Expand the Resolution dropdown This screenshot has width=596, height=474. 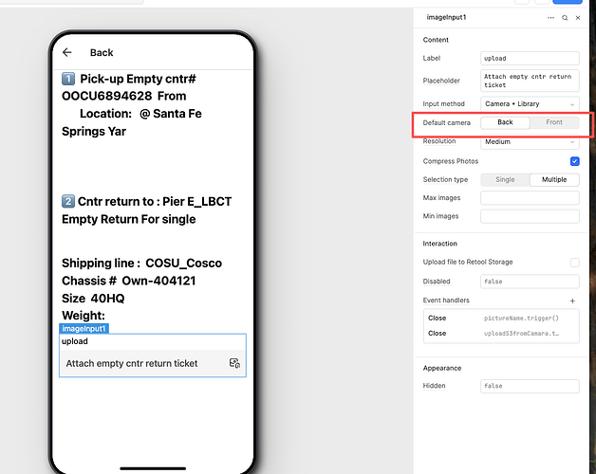[529, 141]
